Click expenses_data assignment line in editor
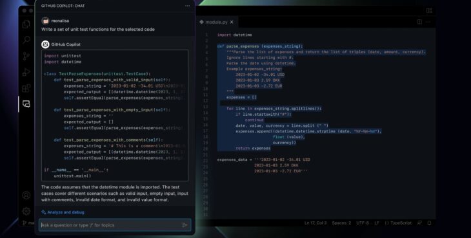The width and height of the screenshot is (471, 238). 264,160
